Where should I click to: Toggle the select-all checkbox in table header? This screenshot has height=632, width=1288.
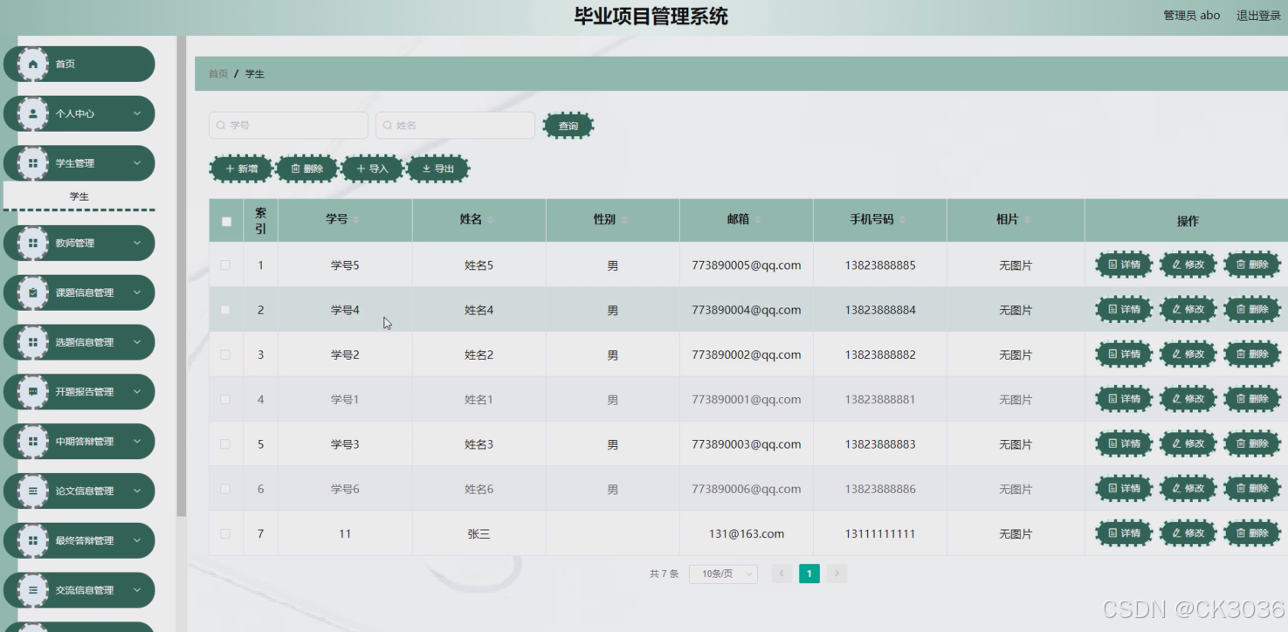226,221
